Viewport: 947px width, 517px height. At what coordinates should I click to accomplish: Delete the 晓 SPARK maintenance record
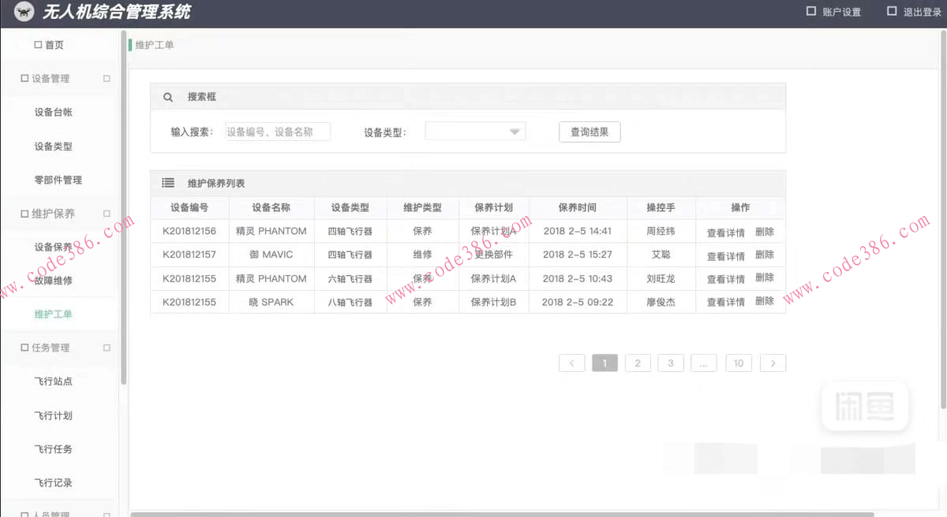pos(764,301)
